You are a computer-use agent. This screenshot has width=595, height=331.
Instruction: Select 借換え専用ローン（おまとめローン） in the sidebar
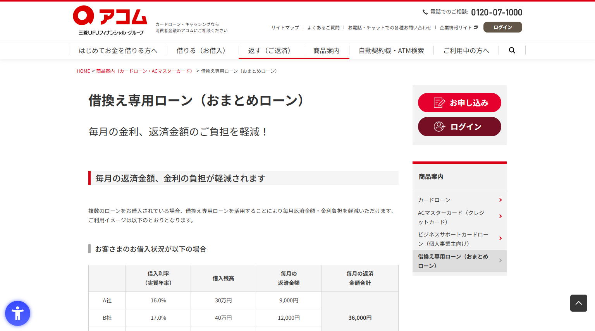[x=459, y=261]
